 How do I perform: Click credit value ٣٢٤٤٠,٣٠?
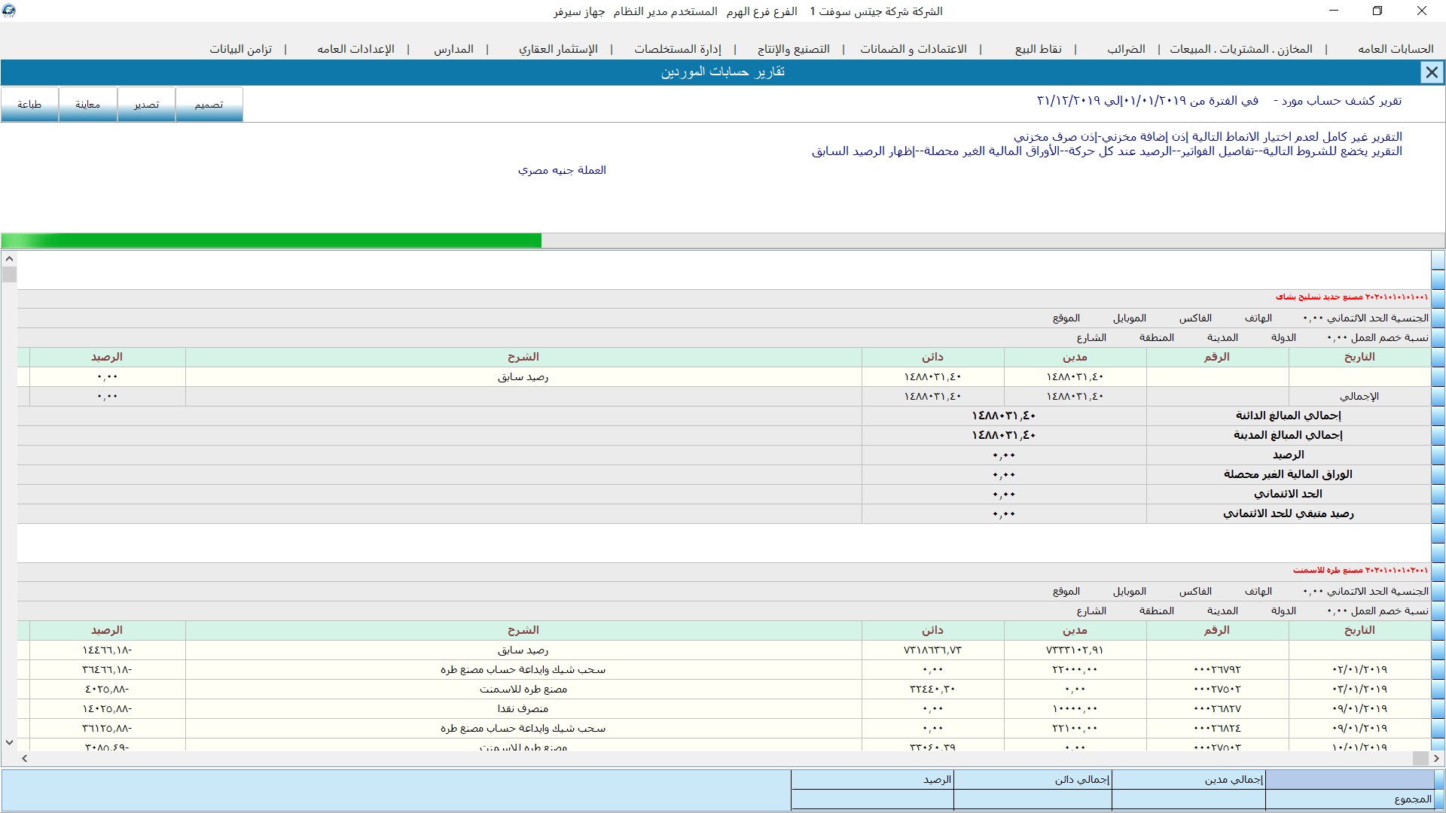point(932,689)
